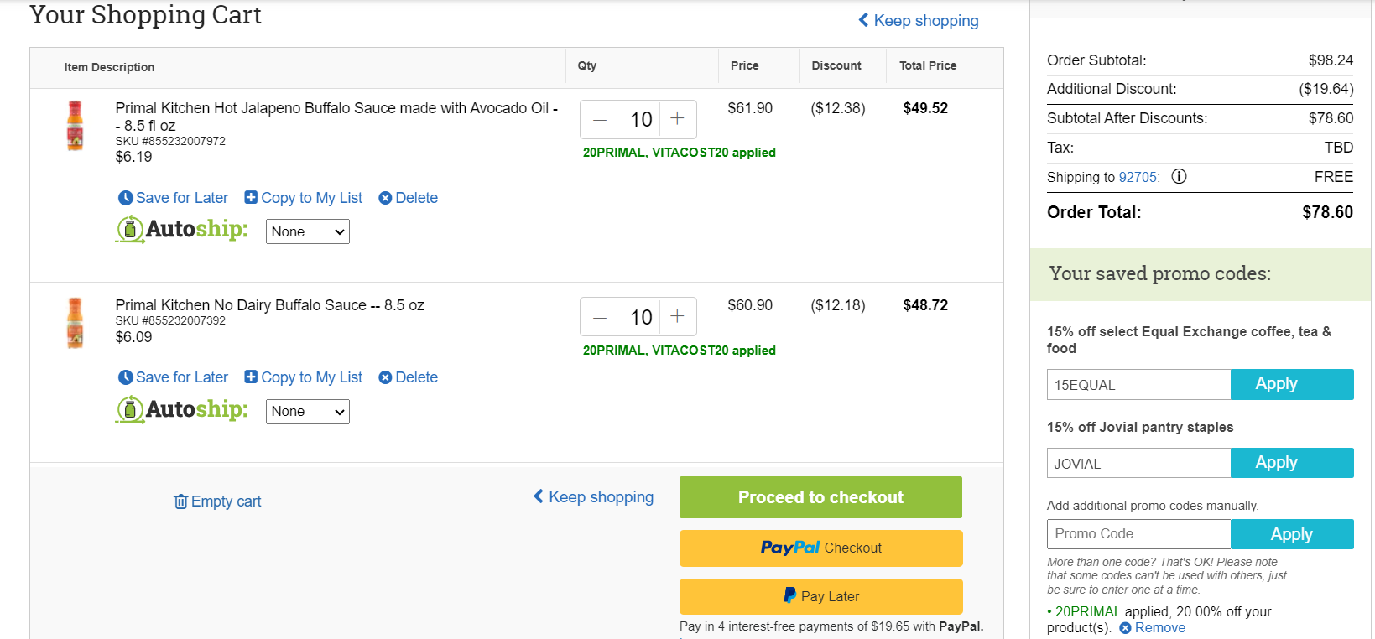Apply the JOVIAL promo code

(x=1292, y=463)
